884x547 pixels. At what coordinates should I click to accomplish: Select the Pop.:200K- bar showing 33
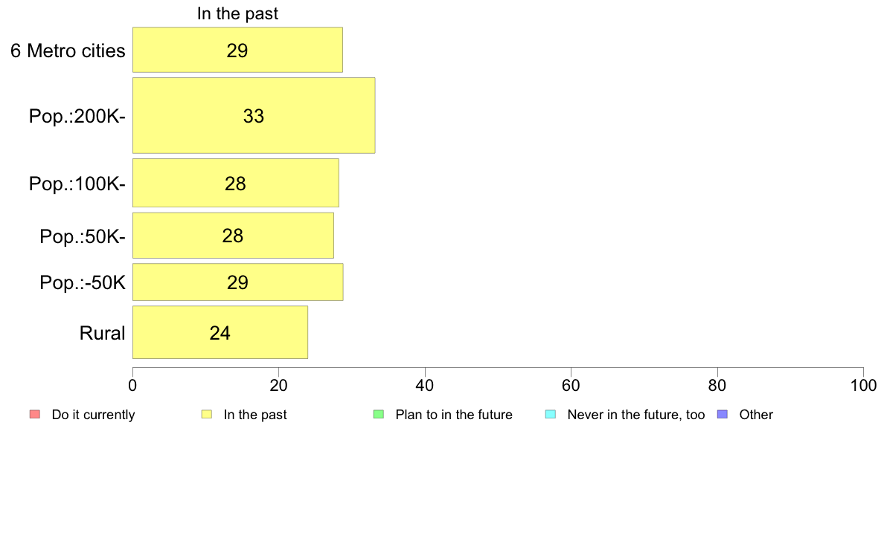[x=254, y=115]
